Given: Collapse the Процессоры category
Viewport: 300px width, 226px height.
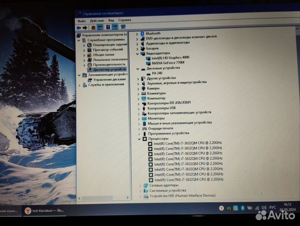Looking at the screenshot, I should [139, 139].
